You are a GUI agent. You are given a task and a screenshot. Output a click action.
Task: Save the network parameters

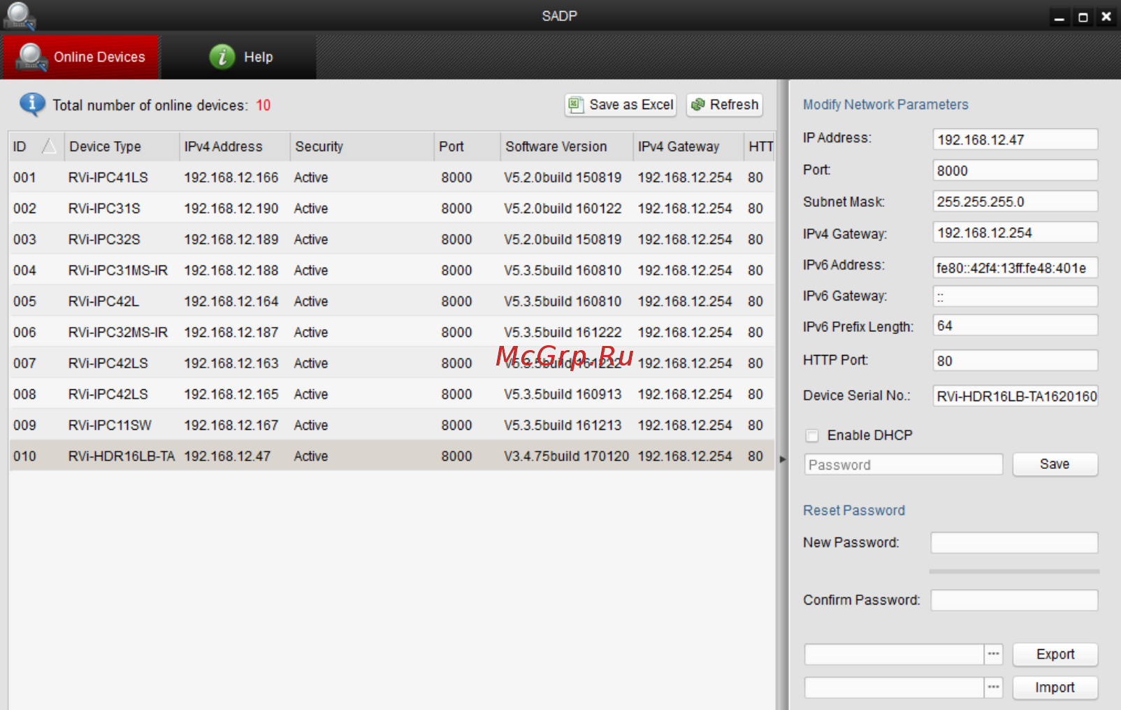pos(1055,464)
